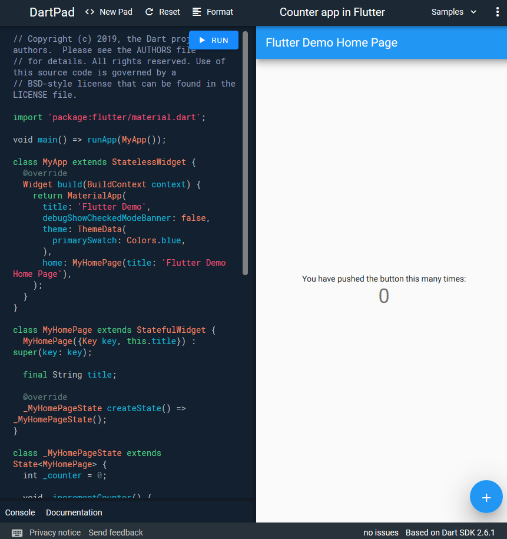Click the 'Counter app in Flutter' title
The width and height of the screenshot is (507, 539).
point(332,12)
